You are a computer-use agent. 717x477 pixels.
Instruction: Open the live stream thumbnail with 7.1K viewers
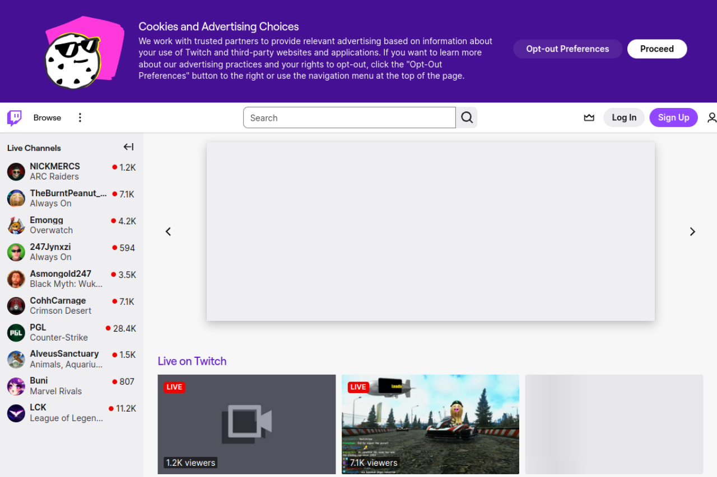(430, 424)
